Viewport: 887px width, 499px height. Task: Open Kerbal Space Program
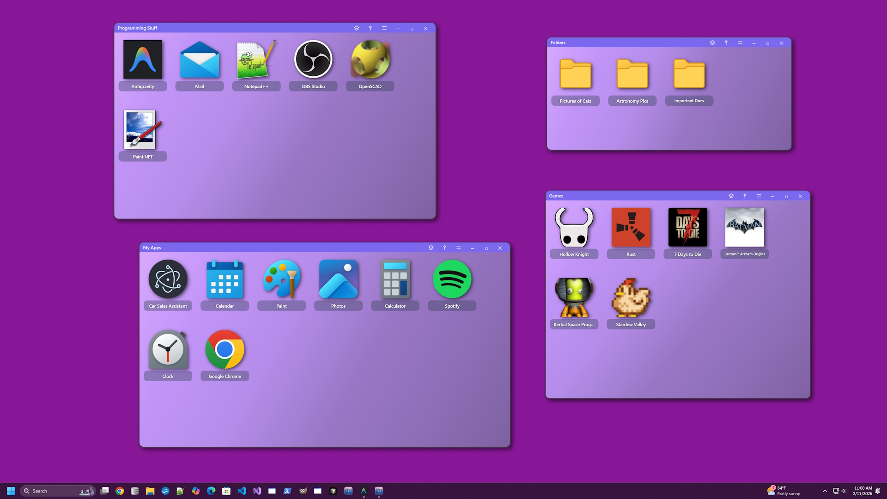(574, 298)
